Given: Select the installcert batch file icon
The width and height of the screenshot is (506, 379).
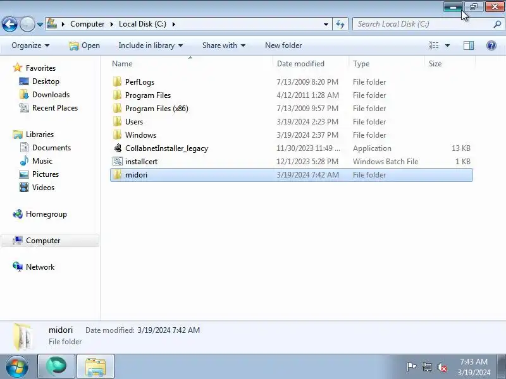Looking at the screenshot, I should (118, 161).
